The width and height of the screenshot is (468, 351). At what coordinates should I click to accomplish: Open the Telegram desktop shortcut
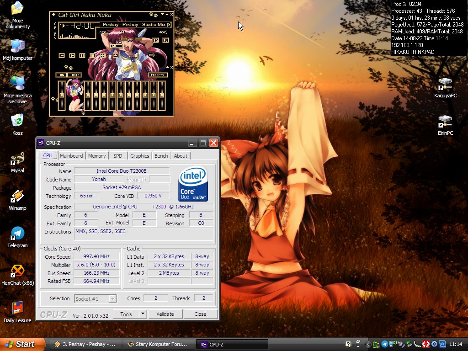click(17, 237)
